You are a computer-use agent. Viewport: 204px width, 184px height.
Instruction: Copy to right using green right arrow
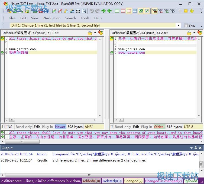tap(103, 11)
